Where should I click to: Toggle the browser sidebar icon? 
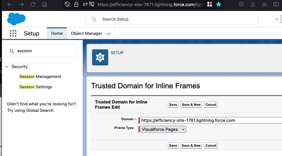point(276,4)
